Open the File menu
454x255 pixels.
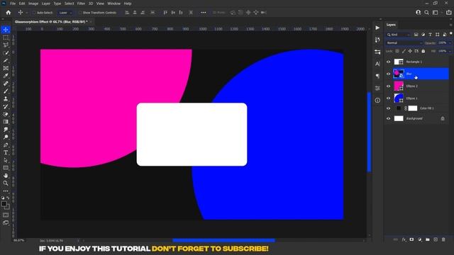pos(13,4)
